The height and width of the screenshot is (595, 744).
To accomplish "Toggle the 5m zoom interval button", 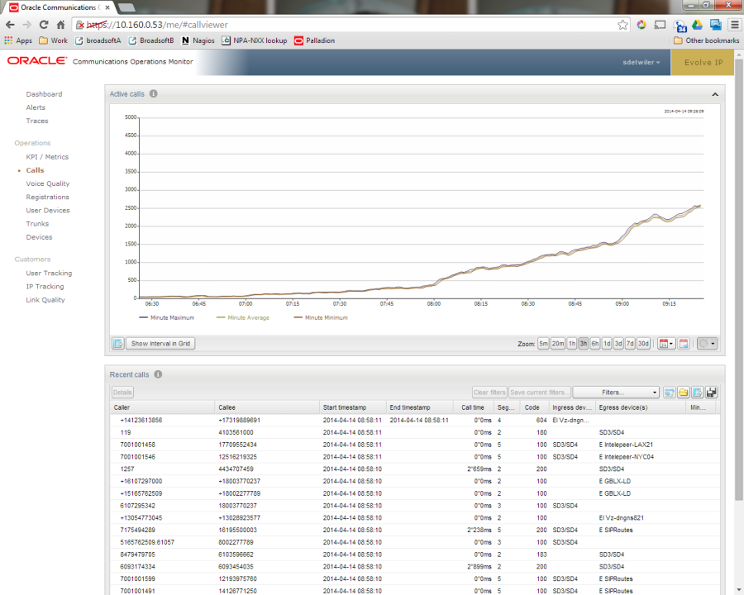I will [x=543, y=344].
